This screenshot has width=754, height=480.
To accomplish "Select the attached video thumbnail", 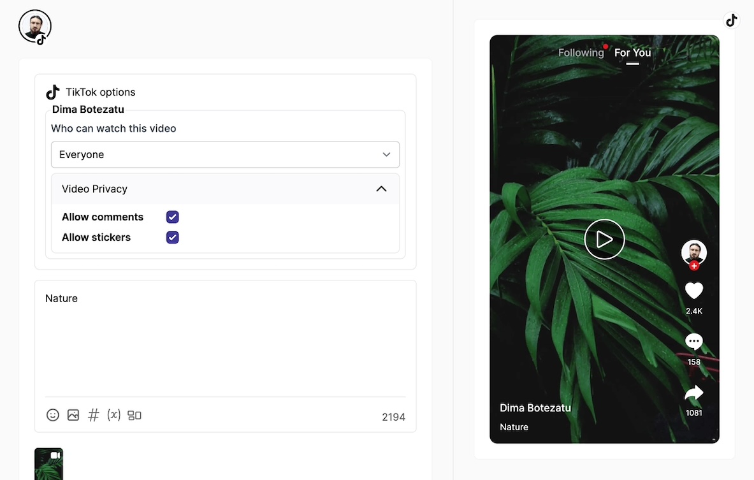I will pyautogui.click(x=48, y=463).
